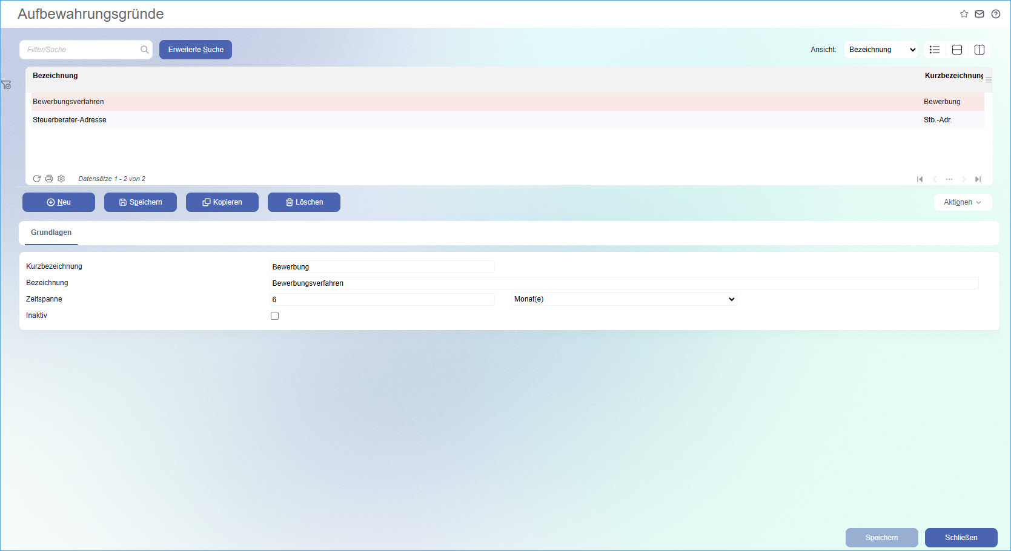The image size is (1011, 551).
Task: Click the Stb.-Adr. cell
Action: coord(938,120)
